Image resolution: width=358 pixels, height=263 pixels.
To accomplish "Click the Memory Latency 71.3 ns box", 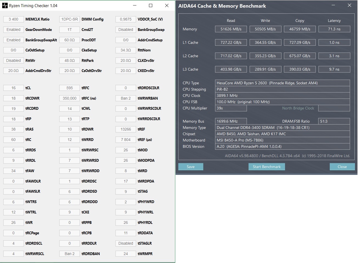I will 334,29.
